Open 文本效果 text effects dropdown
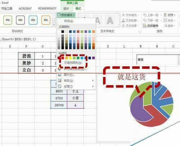The width and height of the screenshot is (180, 146). click(x=130, y=26)
